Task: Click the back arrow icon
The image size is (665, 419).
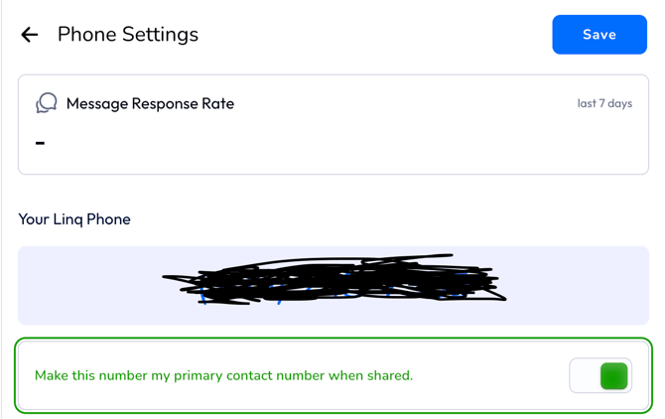Action: click(x=30, y=35)
